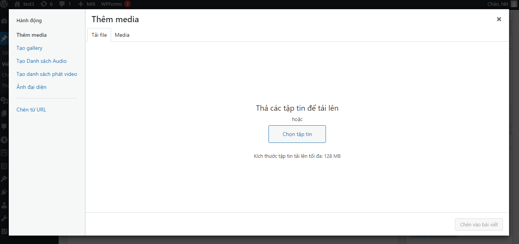Click the file drop area heading
The height and width of the screenshot is (244, 519).
click(297, 108)
